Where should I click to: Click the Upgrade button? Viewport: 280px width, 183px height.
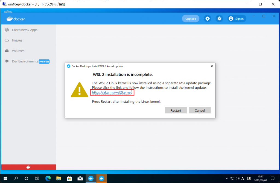click(x=191, y=19)
